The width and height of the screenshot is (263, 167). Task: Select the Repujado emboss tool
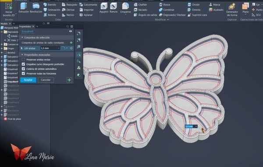coord(69,5)
